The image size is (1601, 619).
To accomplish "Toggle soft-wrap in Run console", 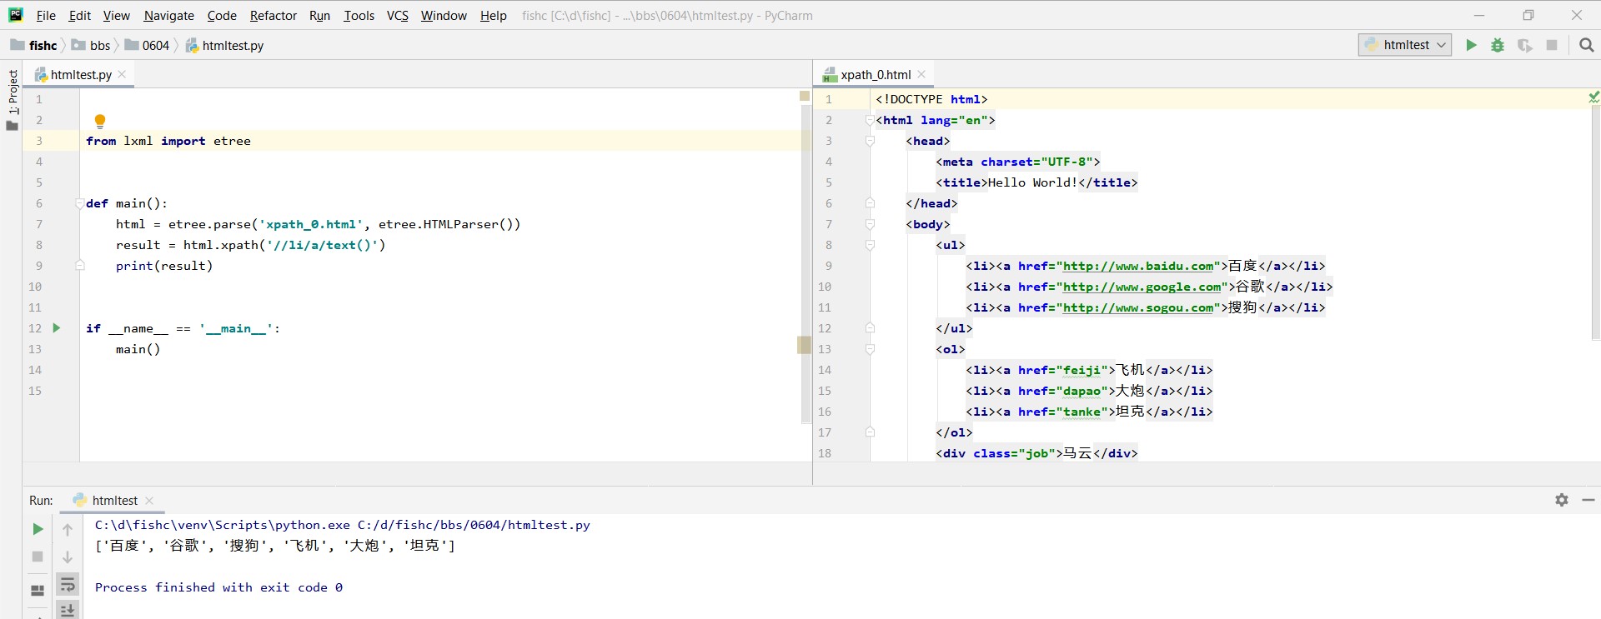I will point(68,584).
